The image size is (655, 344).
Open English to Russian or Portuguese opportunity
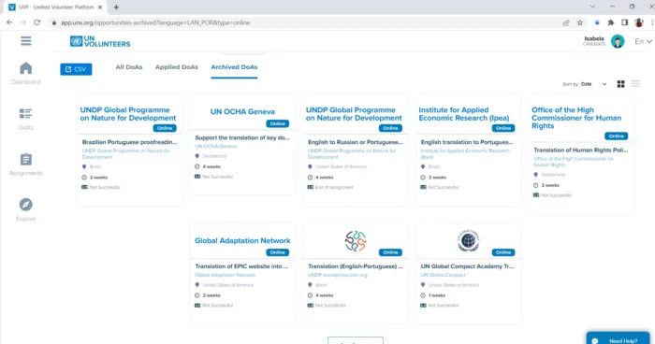pos(356,142)
